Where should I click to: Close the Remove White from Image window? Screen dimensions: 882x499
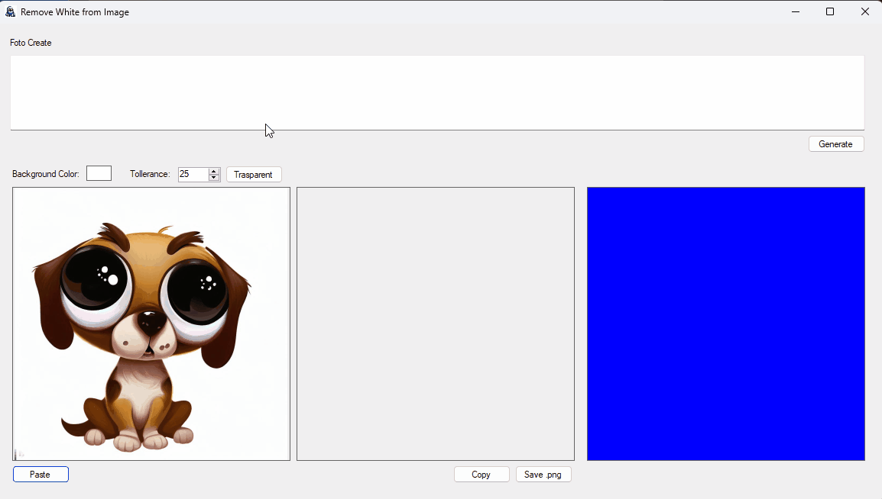pyautogui.click(x=865, y=11)
